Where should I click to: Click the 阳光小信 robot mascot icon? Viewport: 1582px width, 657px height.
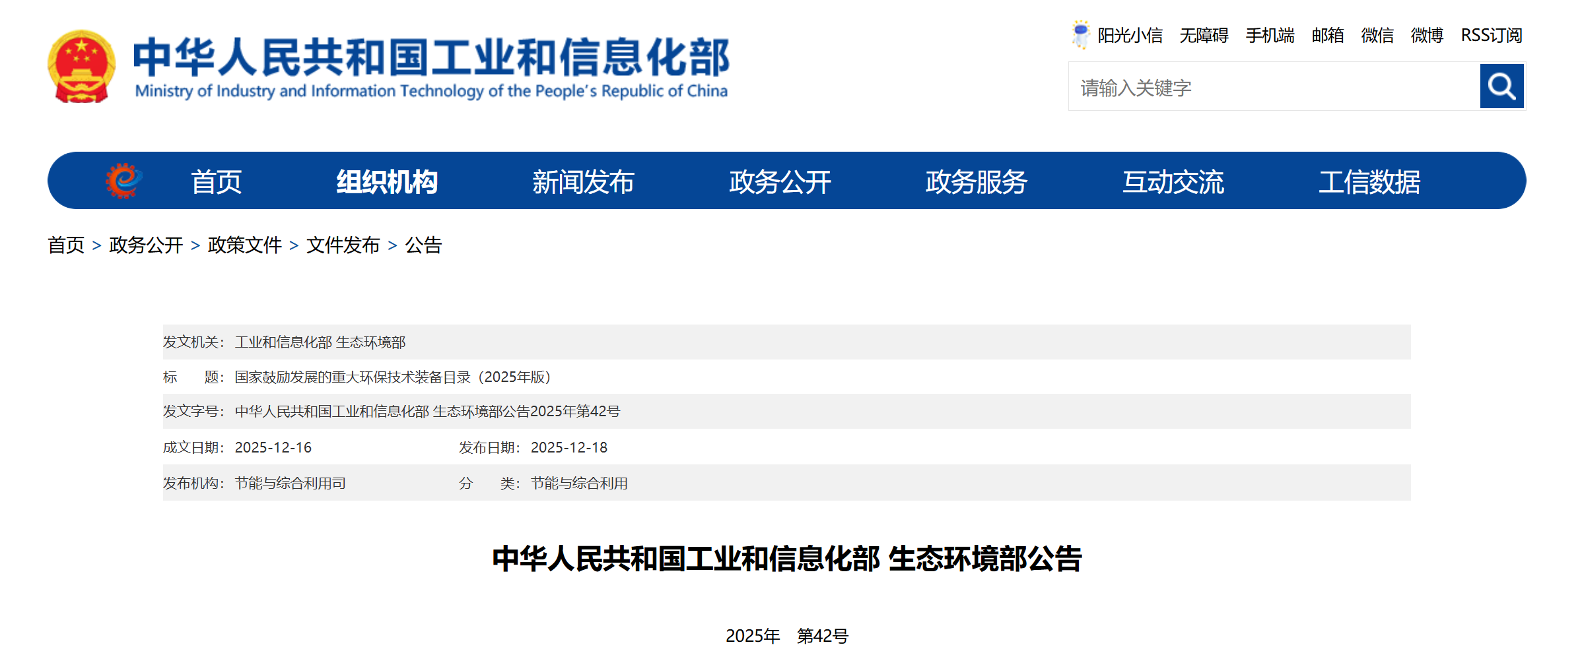coord(1080,34)
